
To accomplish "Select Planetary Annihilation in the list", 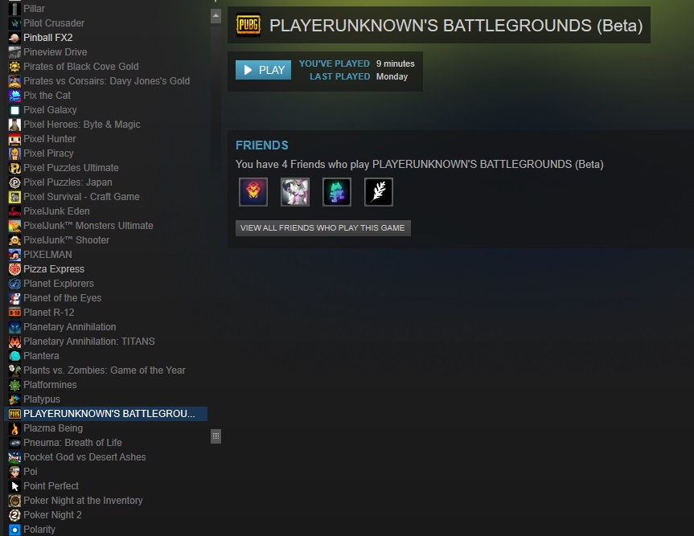I will (70, 327).
